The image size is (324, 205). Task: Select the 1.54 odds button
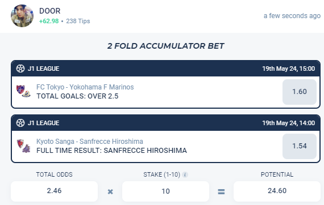point(300,146)
